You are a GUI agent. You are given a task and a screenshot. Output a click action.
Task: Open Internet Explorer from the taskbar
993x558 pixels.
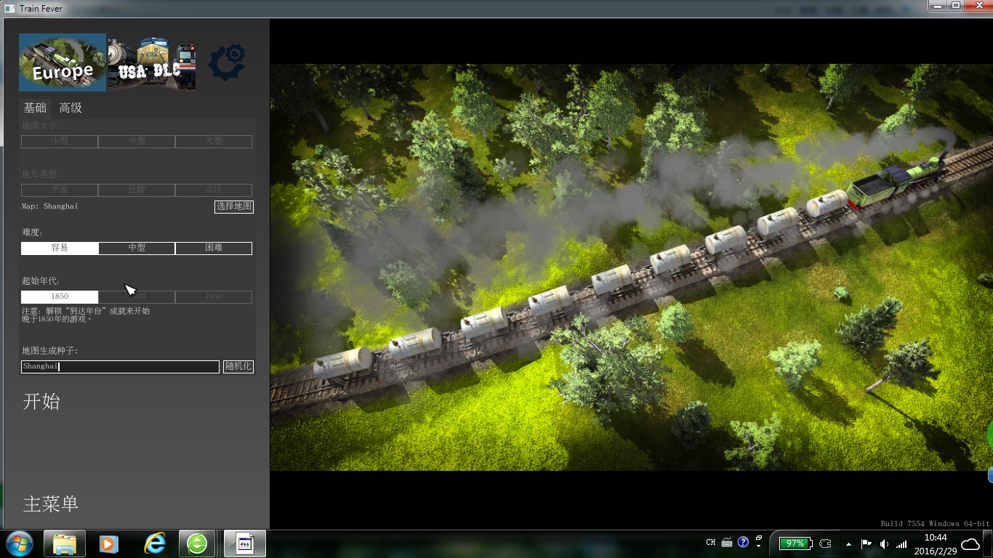pyautogui.click(x=154, y=543)
